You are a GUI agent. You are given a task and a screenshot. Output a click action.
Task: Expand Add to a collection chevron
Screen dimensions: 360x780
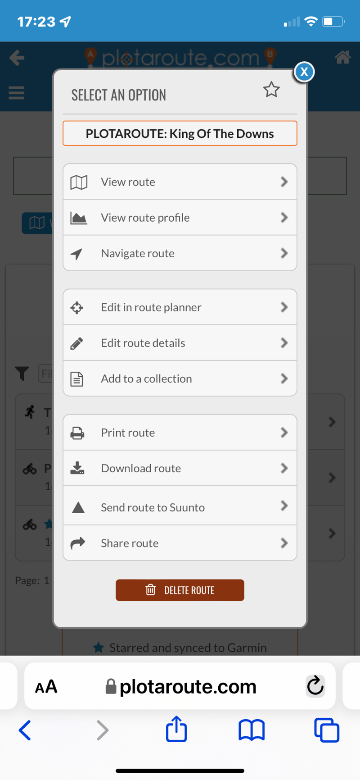pos(284,379)
